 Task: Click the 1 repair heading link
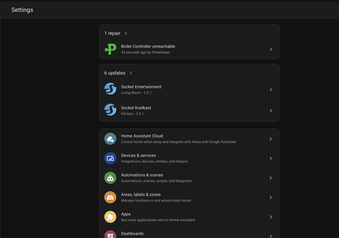[112, 33]
